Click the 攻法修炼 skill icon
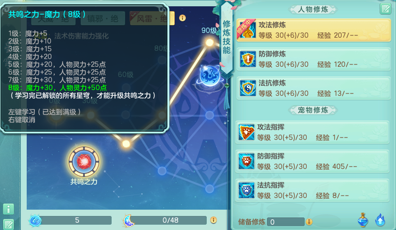The image size is (396, 230). pos(247,30)
